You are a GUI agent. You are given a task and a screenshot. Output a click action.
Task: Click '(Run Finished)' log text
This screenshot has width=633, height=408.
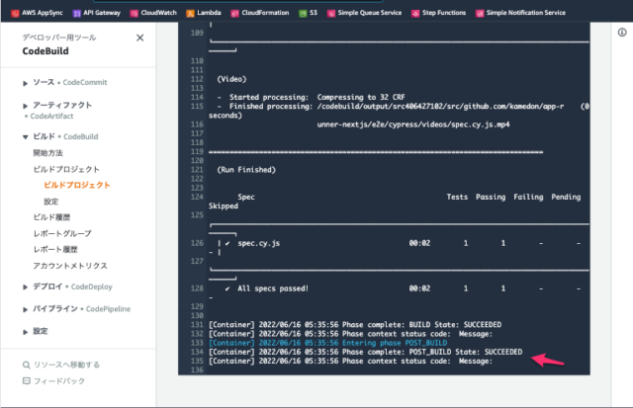click(246, 170)
